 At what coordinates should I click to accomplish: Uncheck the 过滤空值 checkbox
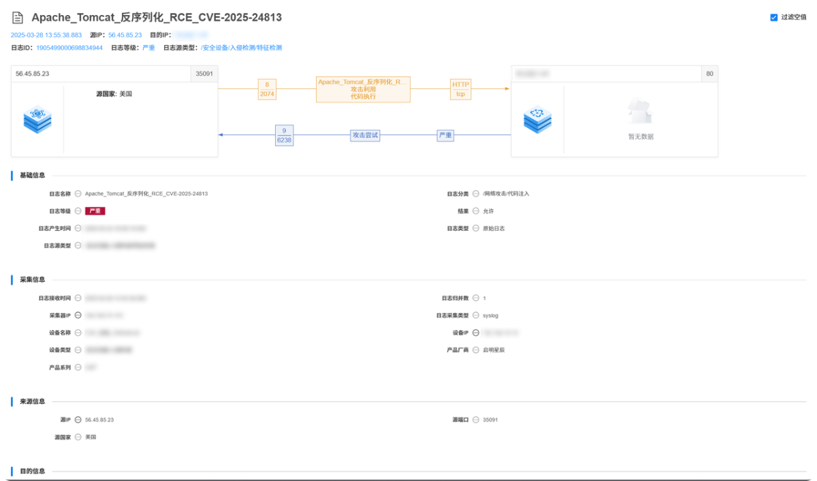(x=773, y=18)
